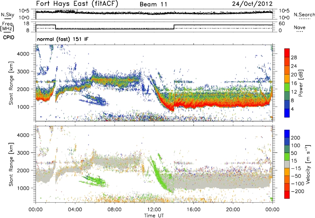Select the "Freq. [MHz]" axis label
This screenshot has width=315, height=218.
(x=7, y=26)
